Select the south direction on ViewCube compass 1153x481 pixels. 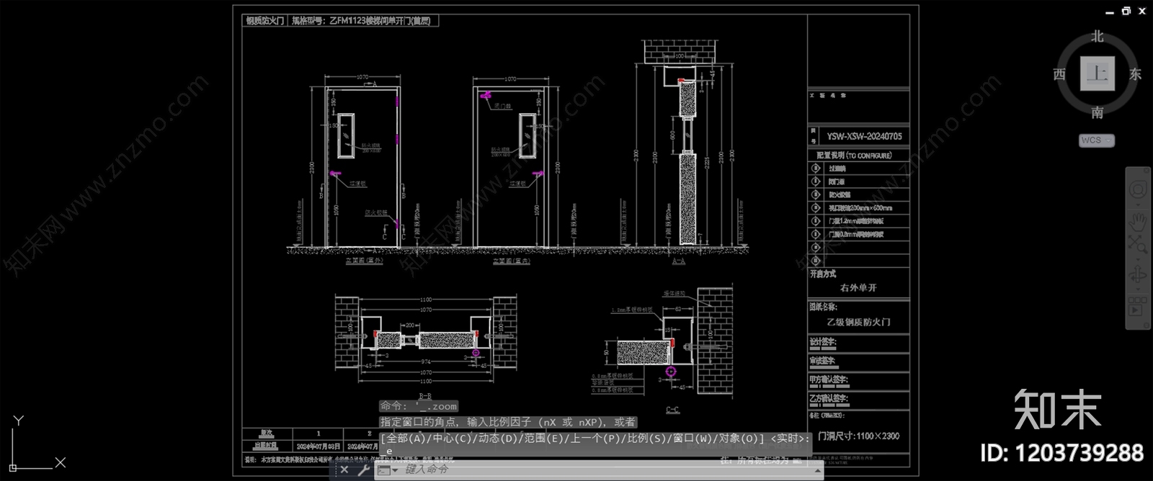point(1097,112)
